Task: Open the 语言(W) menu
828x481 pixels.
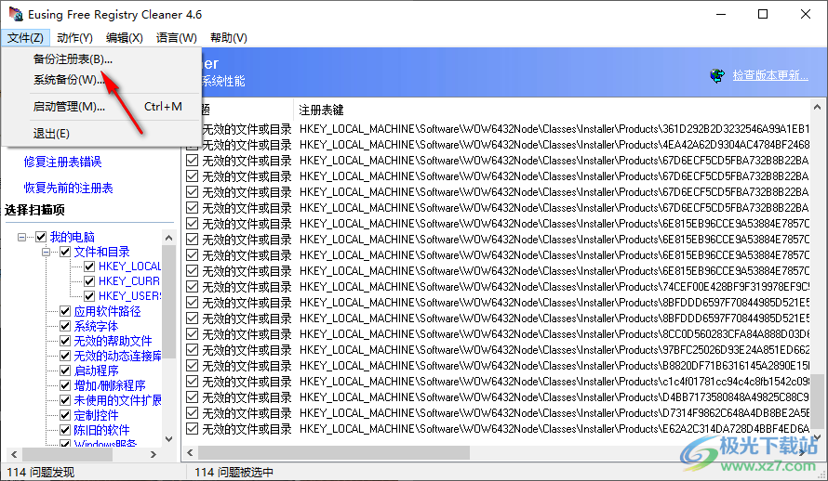Action: [x=177, y=38]
